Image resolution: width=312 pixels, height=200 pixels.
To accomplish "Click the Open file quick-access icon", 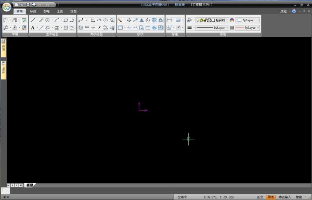I will pyautogui.click(x=22, y=4).
